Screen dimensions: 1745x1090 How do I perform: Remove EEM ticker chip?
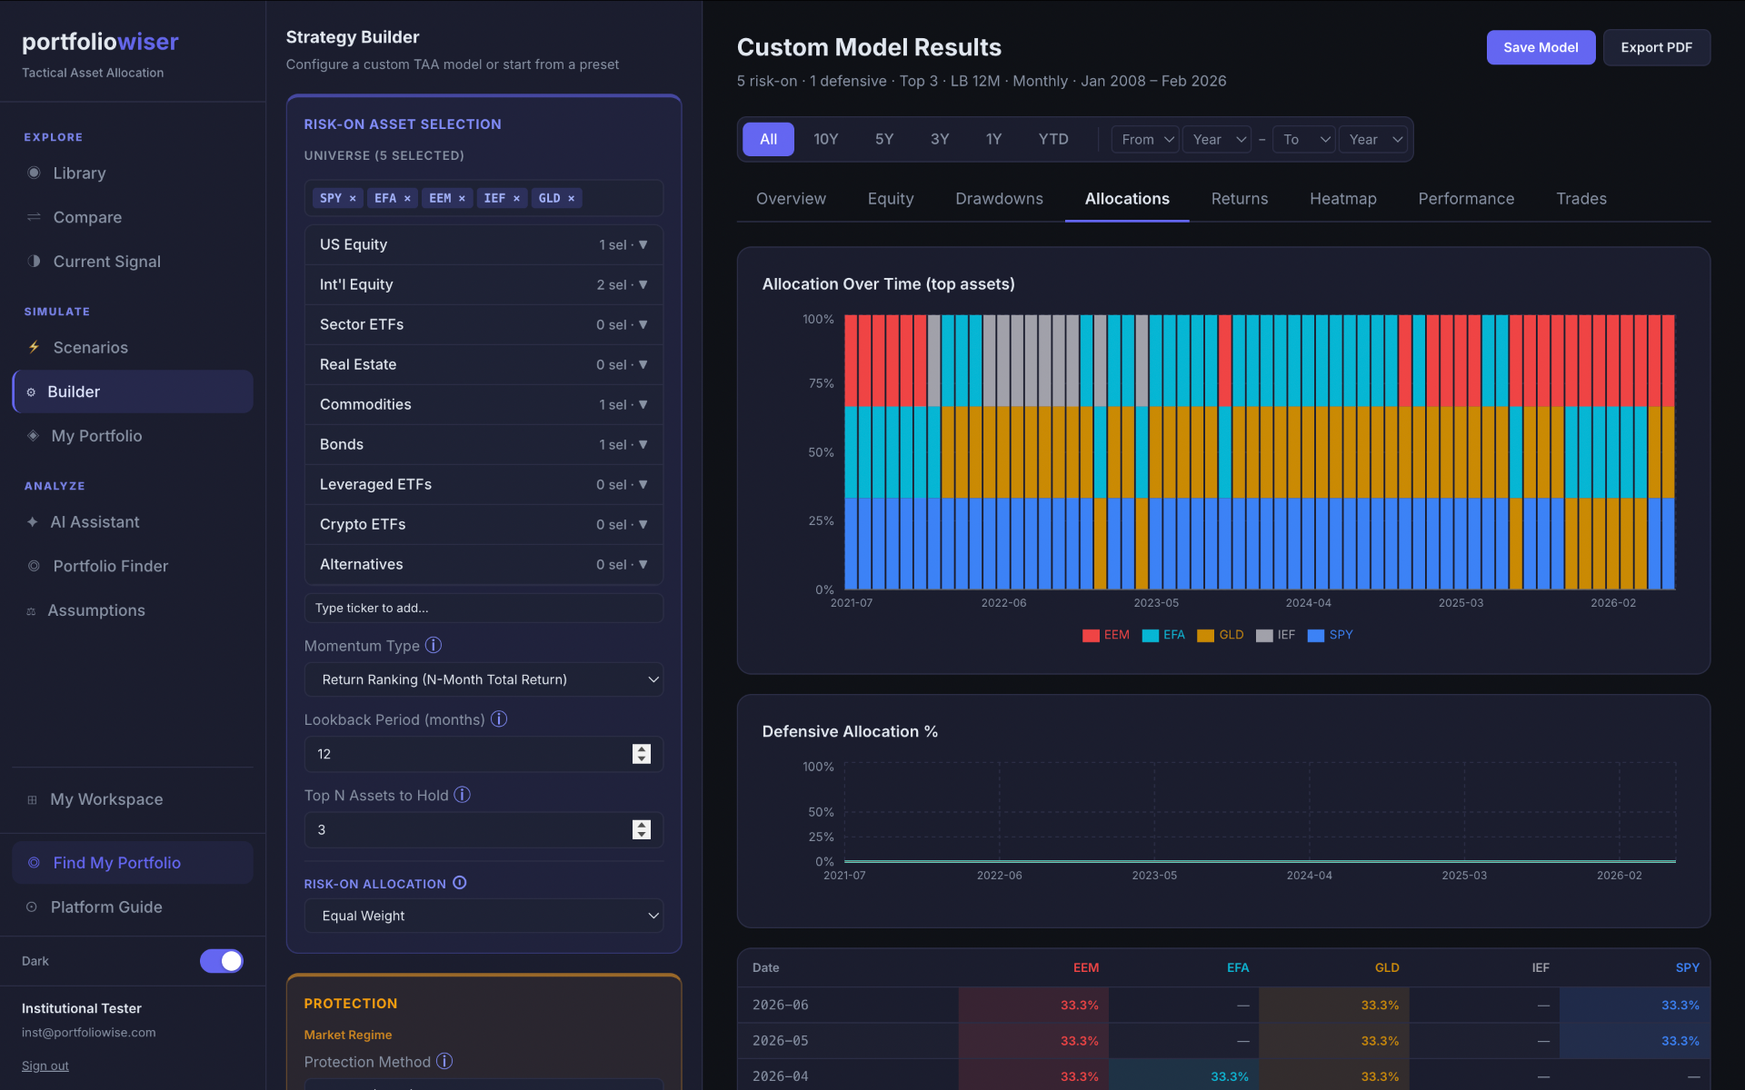462,198
